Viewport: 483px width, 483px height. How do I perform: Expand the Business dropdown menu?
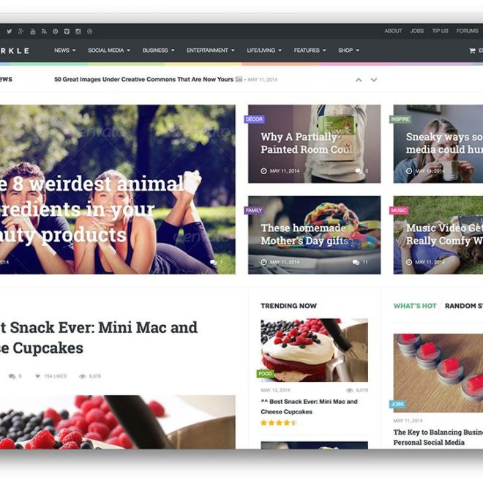pyautogui.click(x=158, y=50)
